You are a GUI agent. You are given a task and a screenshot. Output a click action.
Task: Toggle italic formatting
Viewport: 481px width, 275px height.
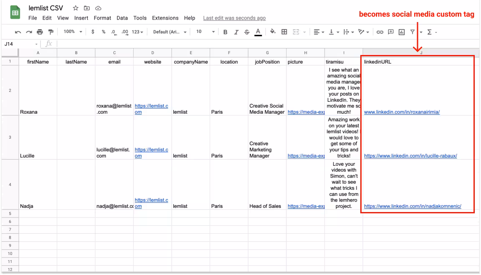(x=236, y=32)
